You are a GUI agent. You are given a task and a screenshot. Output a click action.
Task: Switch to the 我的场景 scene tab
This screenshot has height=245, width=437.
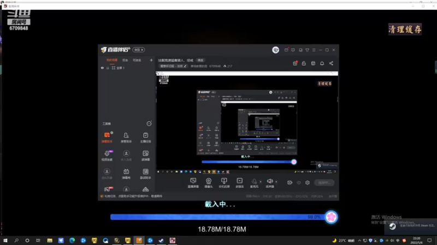click(x=112, y=60)
